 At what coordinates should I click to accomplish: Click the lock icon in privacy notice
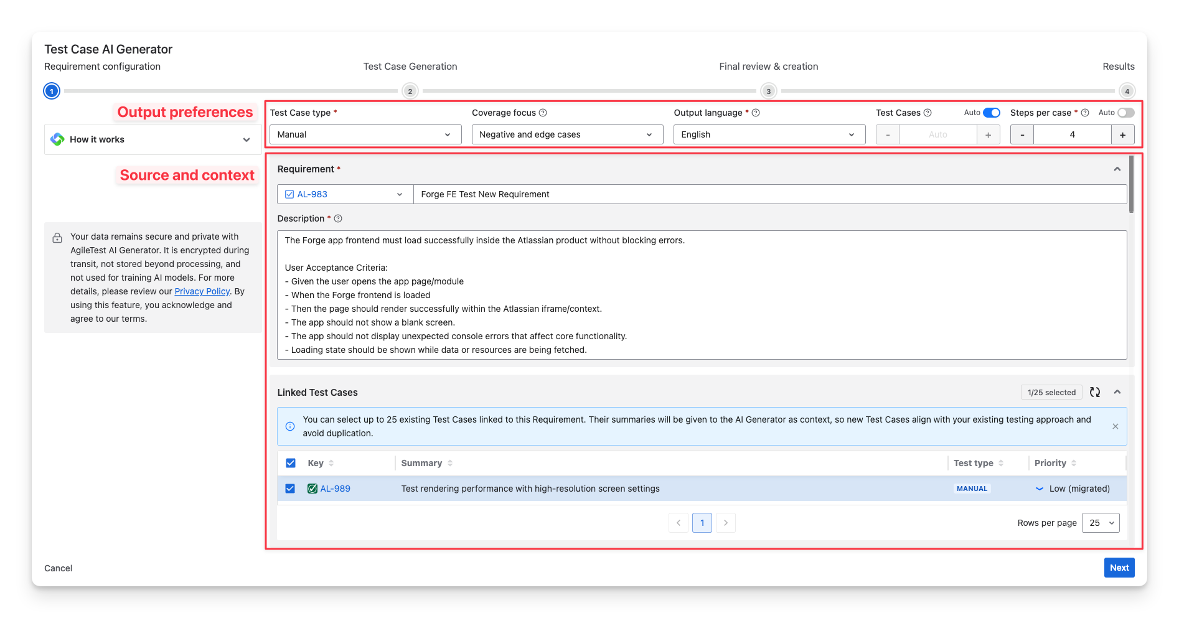tap(57, 238)
